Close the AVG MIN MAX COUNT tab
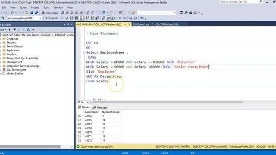 [129, 25]
